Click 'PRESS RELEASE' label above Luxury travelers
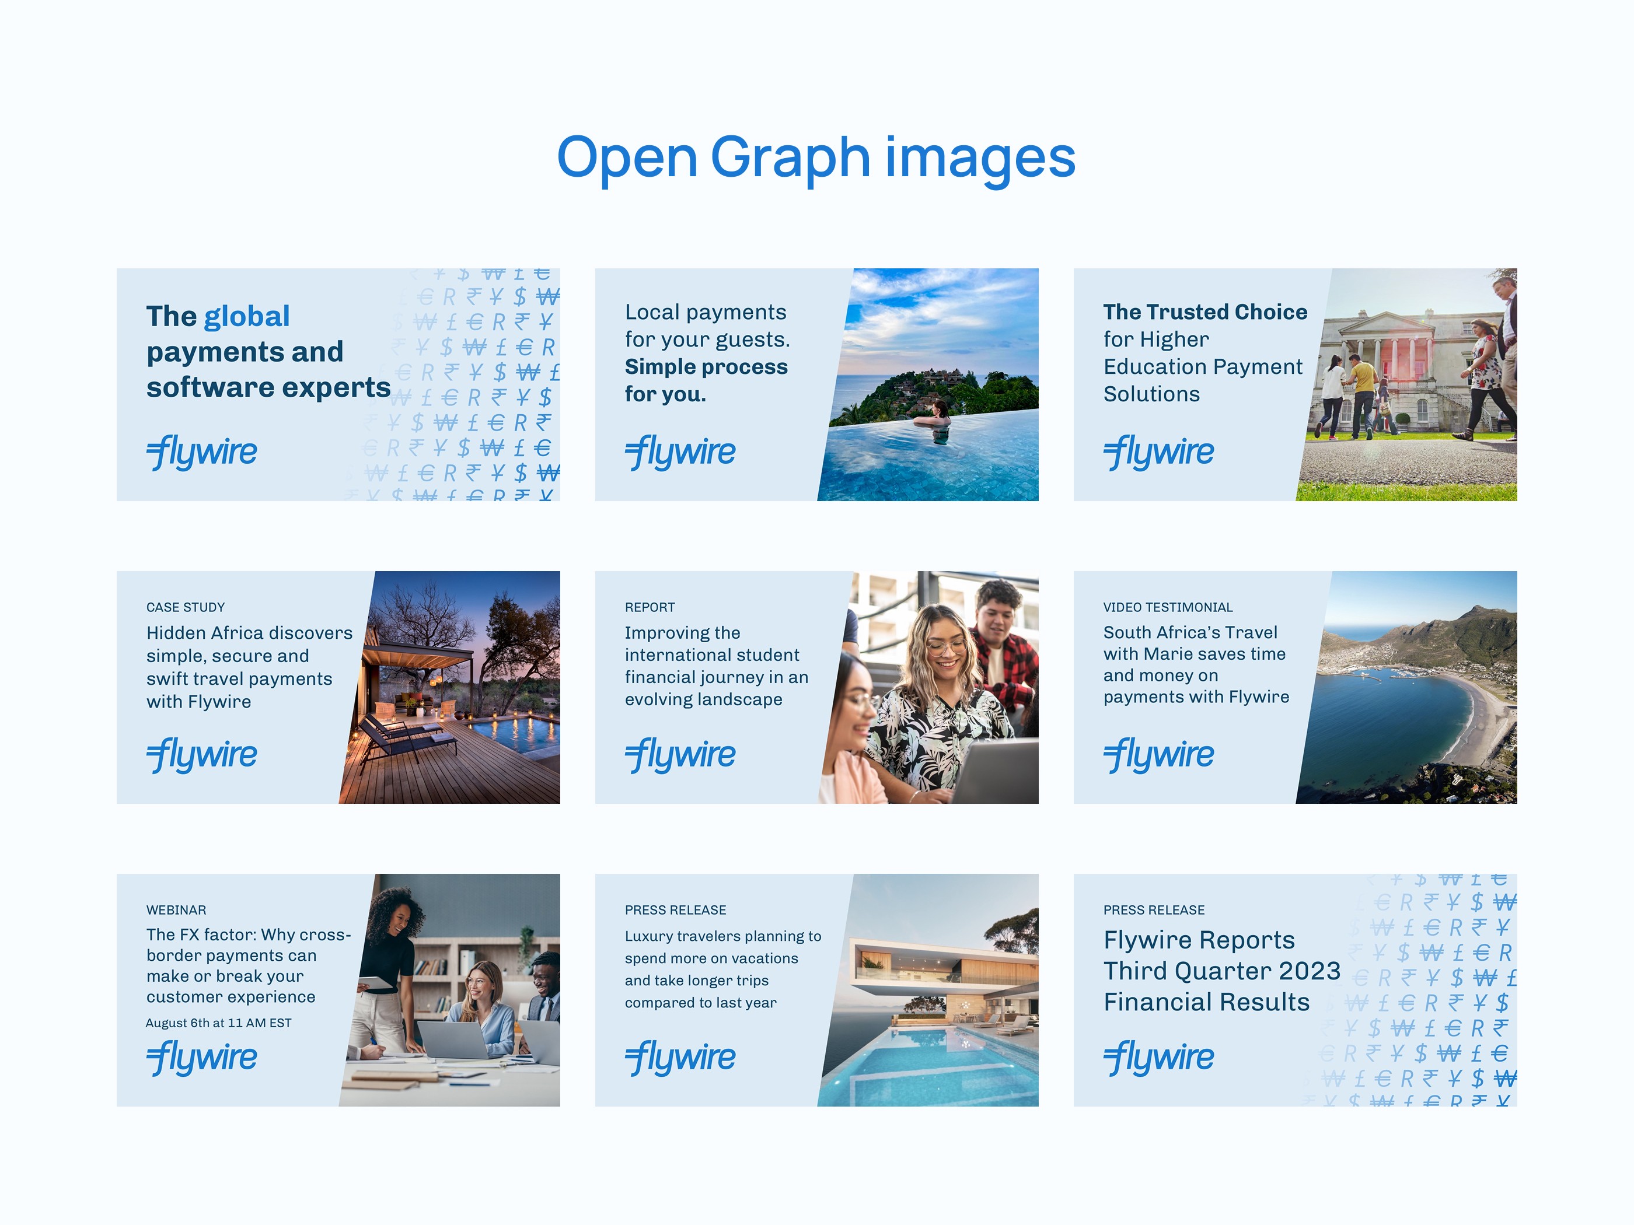1634x1225 pixels. (x=675, y=911)
